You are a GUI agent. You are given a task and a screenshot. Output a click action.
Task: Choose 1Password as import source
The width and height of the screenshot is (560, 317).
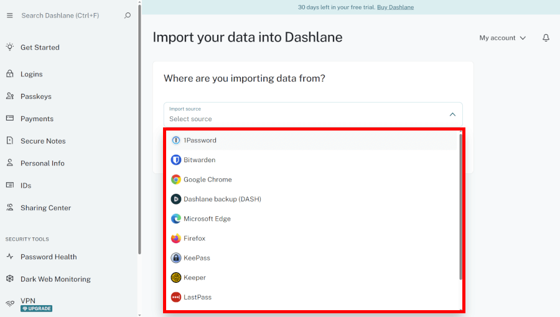[x=312, y=140]
